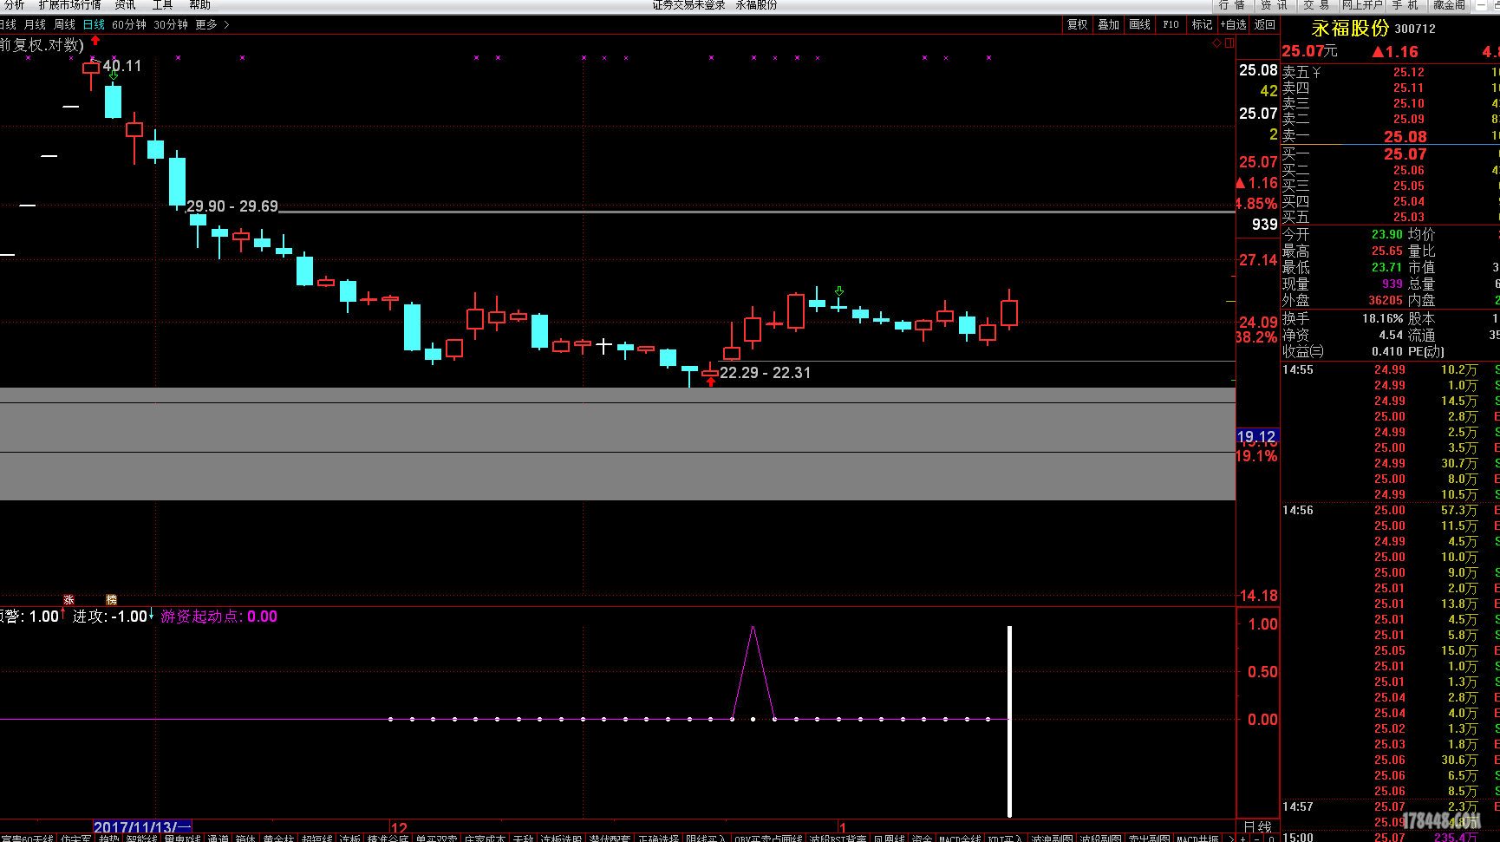Switch to the 月线 period tab
Screen dimensions: 1500x842
[36, 24]
